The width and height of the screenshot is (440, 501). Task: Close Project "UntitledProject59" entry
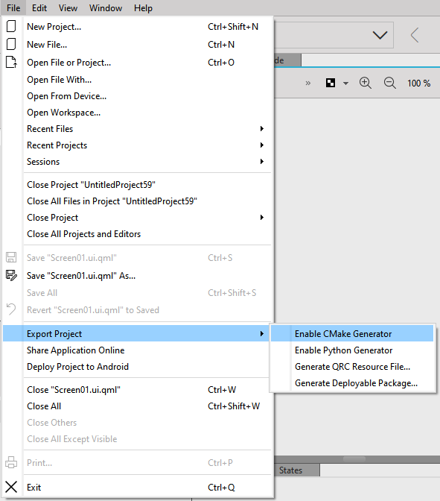click(137, 185)
